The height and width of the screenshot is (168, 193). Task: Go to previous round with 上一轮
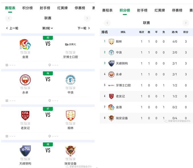[x=12, y=28]
